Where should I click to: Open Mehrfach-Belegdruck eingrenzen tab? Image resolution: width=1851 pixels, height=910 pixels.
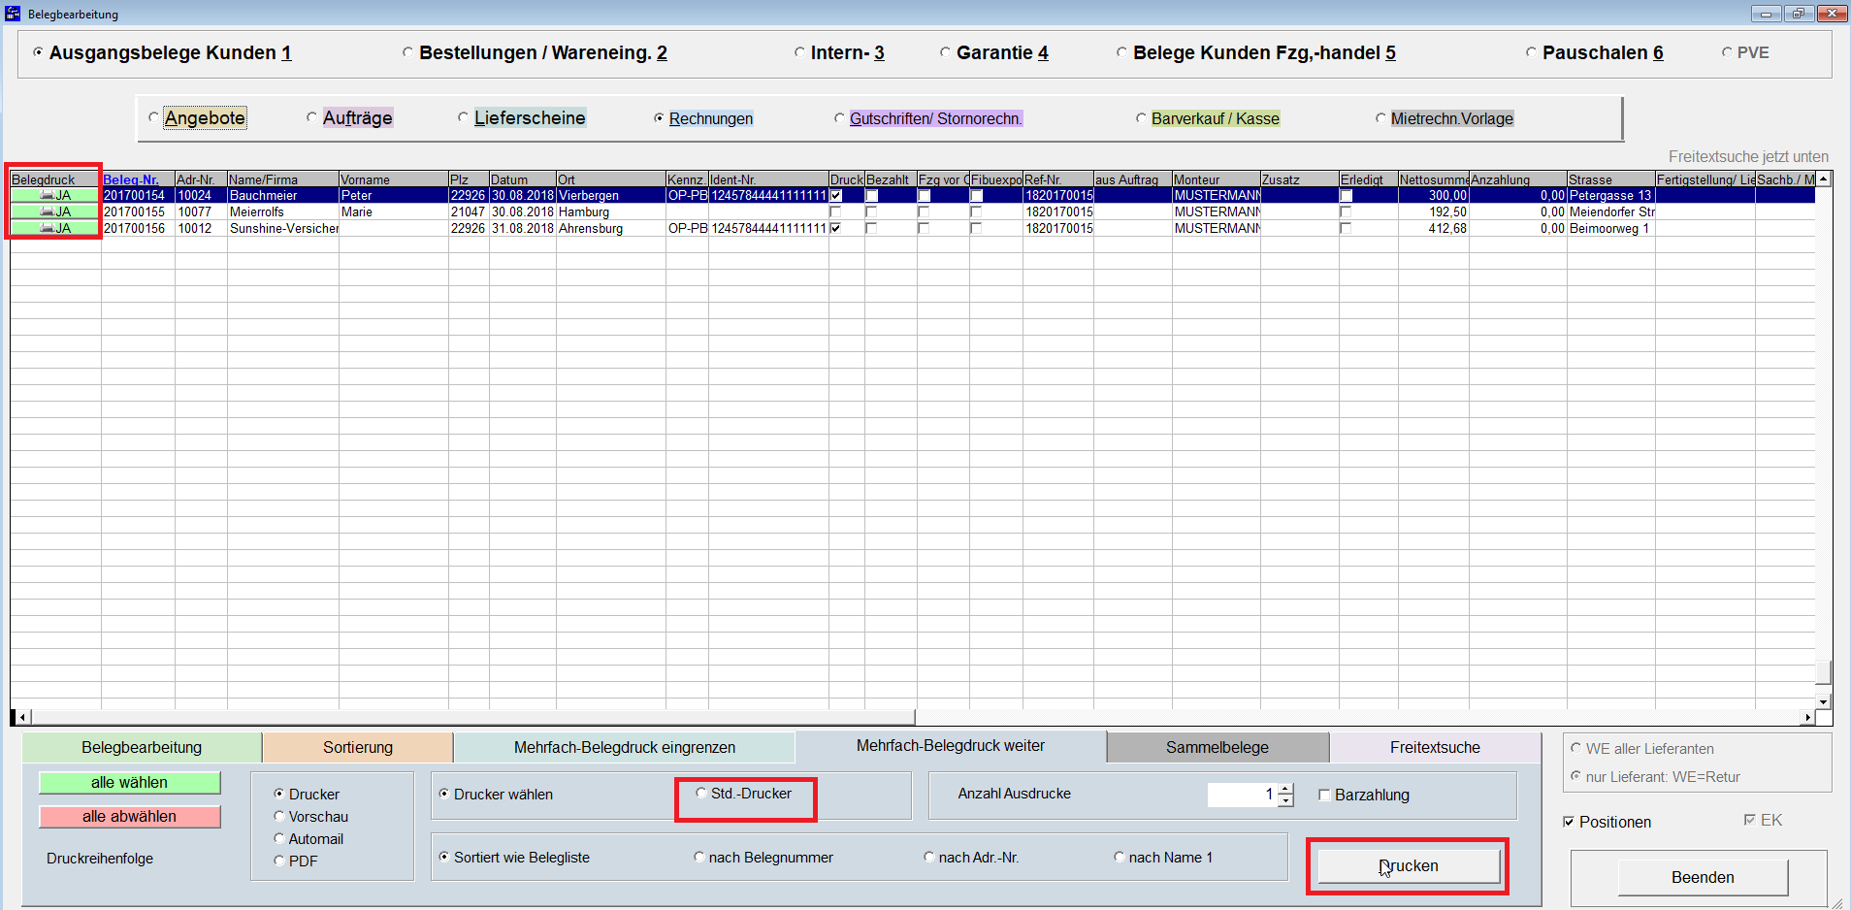625,747
